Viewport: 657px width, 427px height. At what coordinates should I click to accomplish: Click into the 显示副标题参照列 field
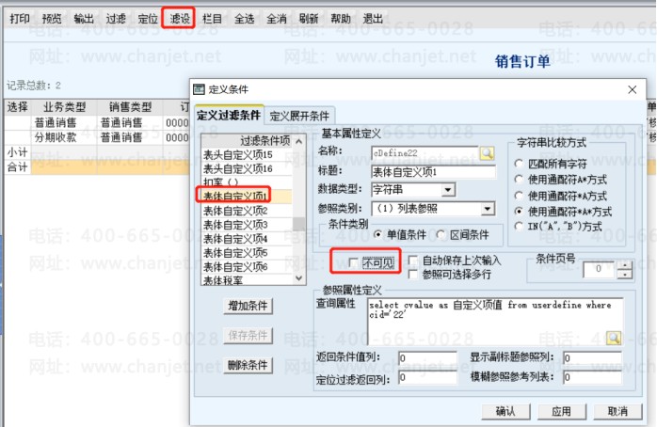(x=592, y=358)
